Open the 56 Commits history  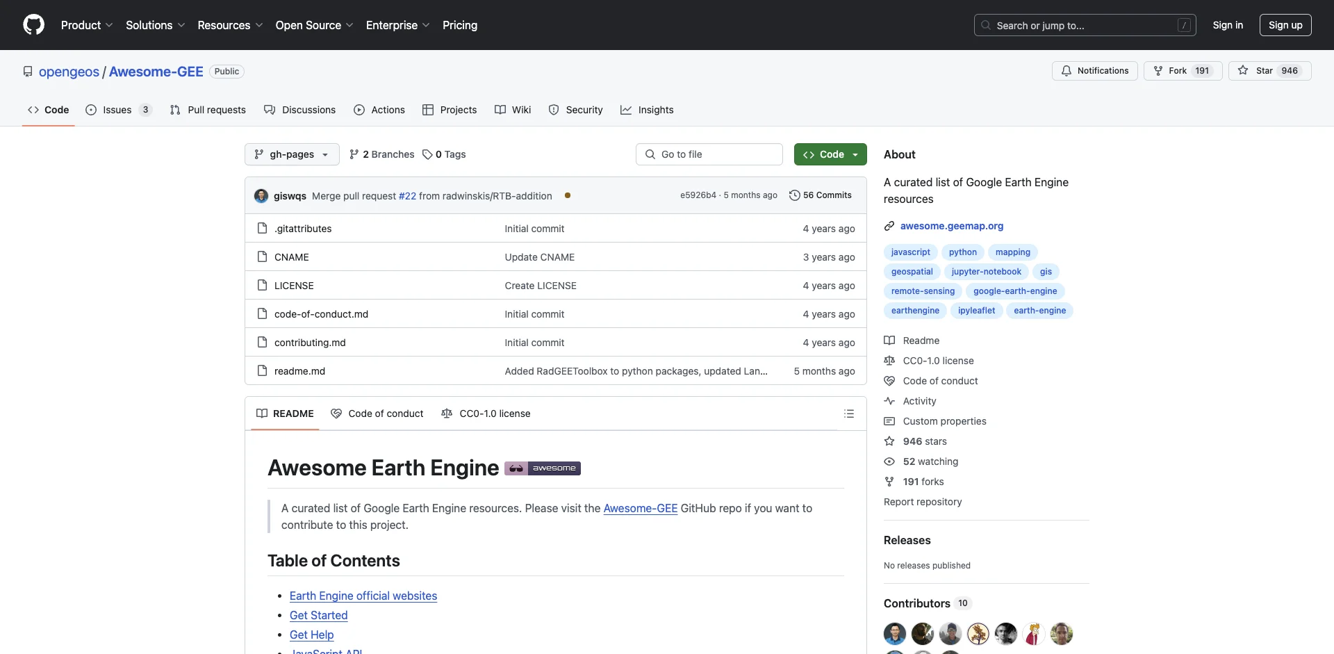click(821, 195)
